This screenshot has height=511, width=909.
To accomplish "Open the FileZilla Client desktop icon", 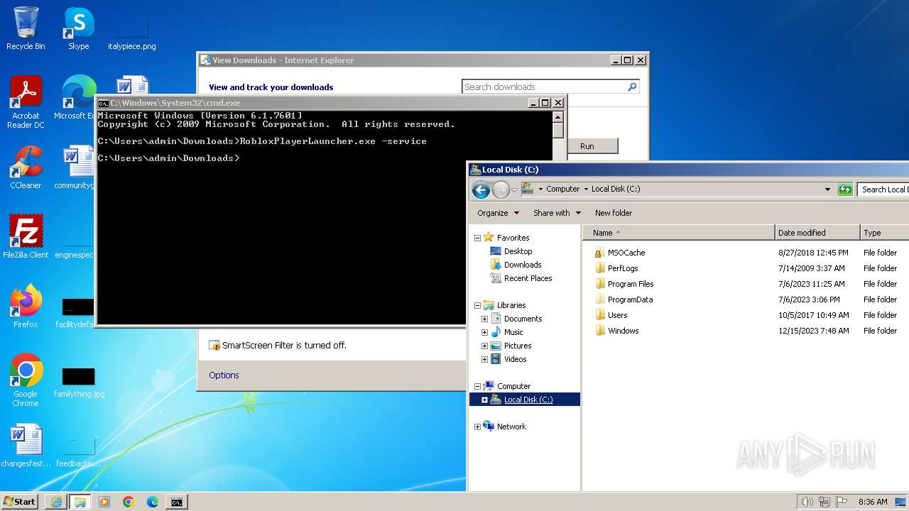I will tap(26, 237).
